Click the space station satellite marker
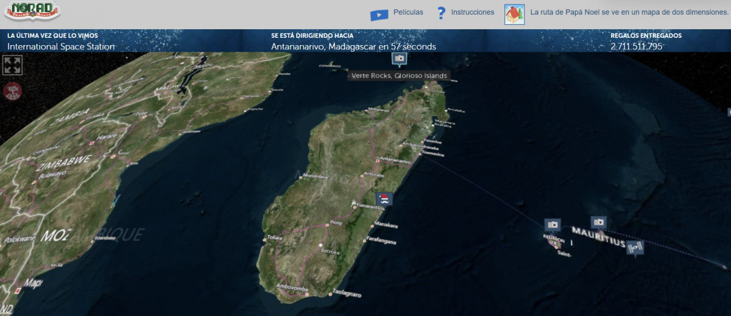The height and width of the screenshot is (316, 731). (x=636, y=247)
